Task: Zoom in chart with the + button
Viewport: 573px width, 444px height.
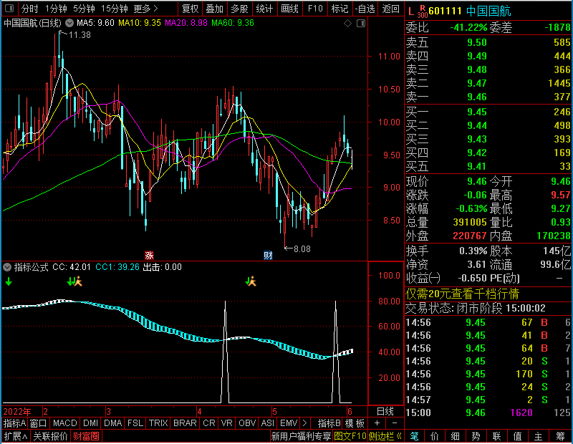Action: tap(377, 423)
